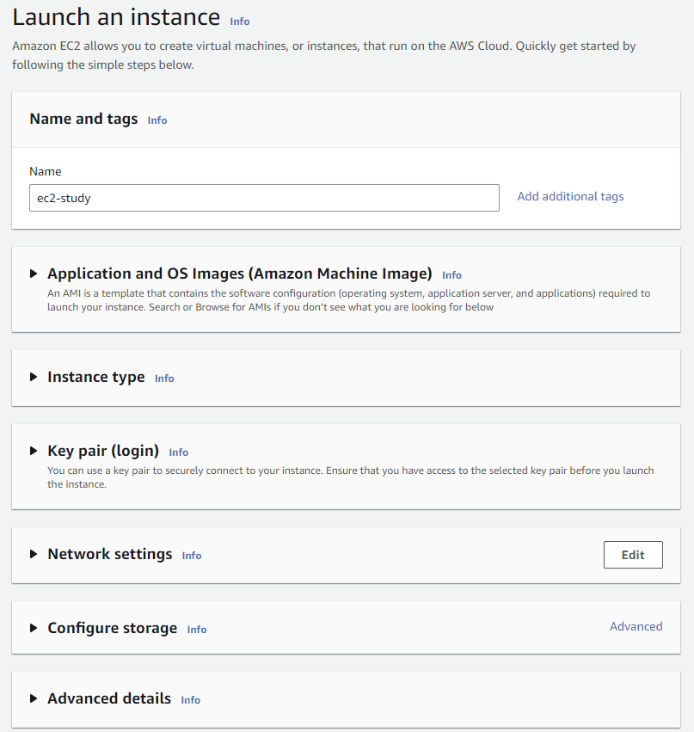
Task: Expand the Instance type section triangle
Action: tap(34, 377)
